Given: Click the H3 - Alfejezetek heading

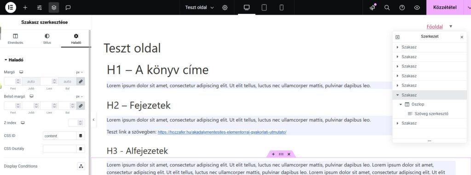Looking at the screenshot, I should coord(137,151).
